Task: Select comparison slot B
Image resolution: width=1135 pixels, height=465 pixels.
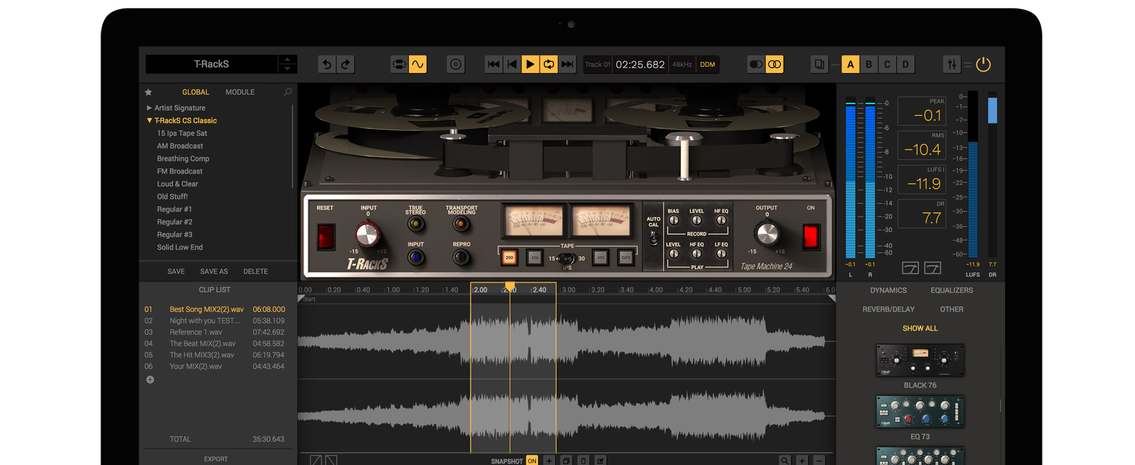Action: tap(869, 65)
